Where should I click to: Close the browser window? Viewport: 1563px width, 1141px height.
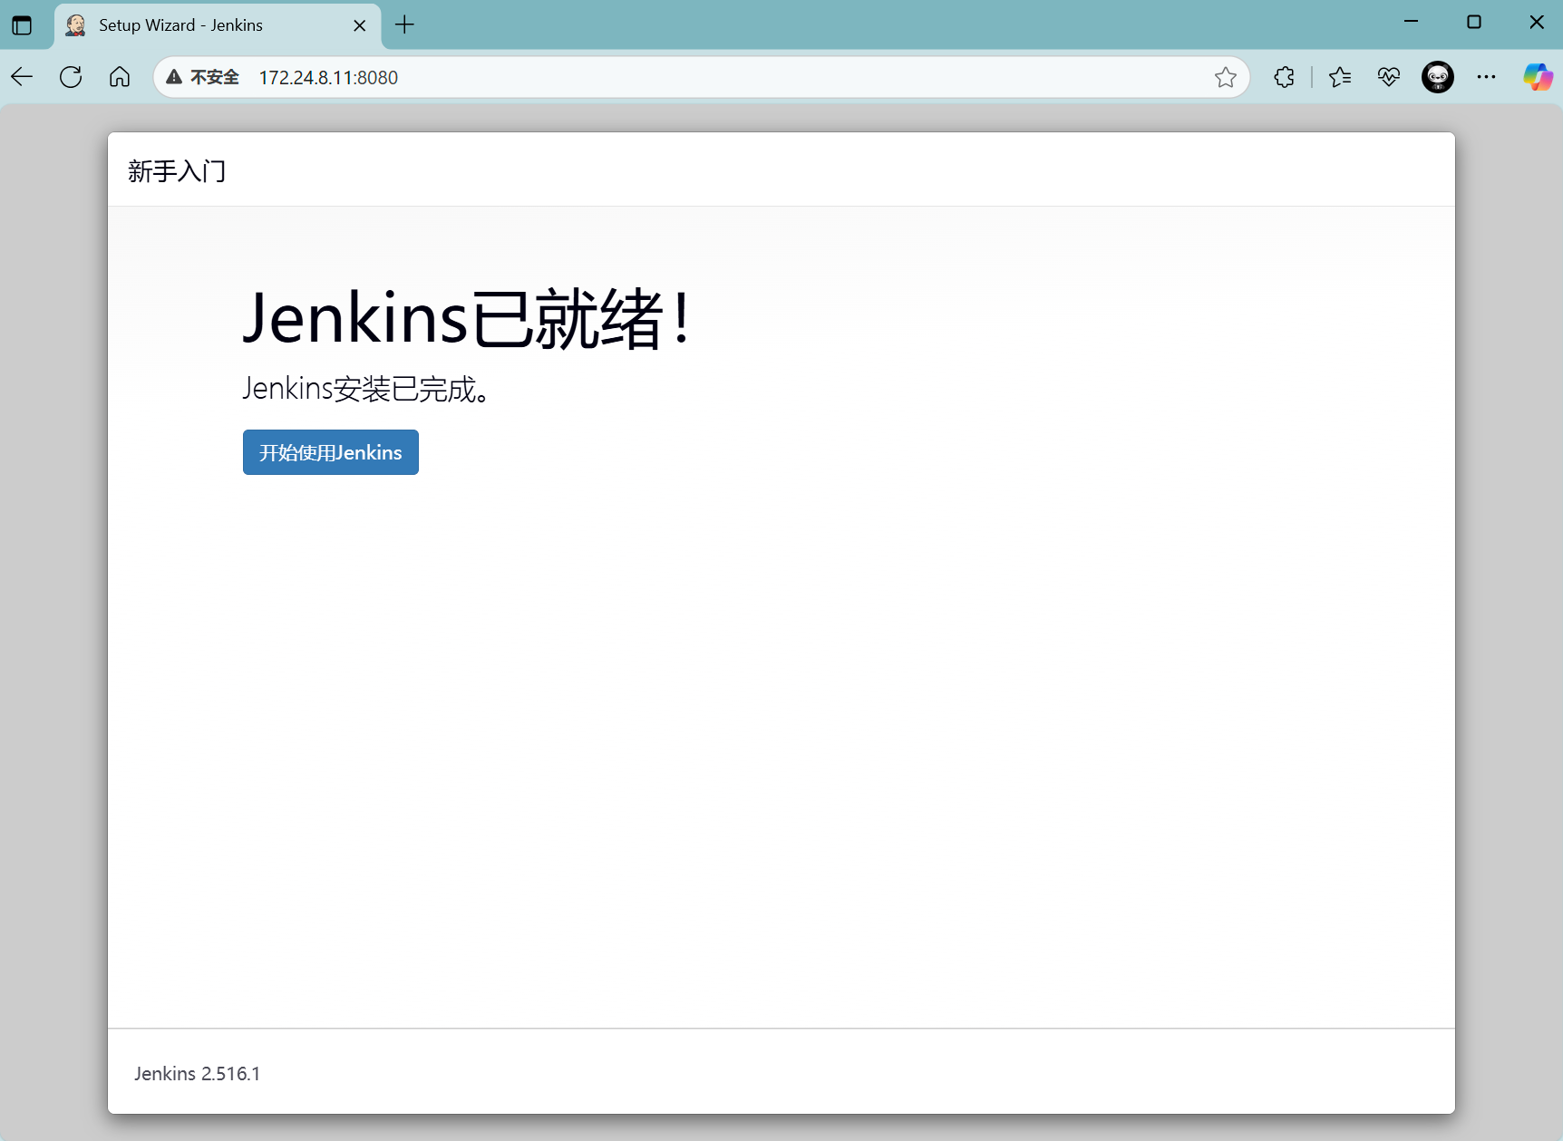point(1537,22)
